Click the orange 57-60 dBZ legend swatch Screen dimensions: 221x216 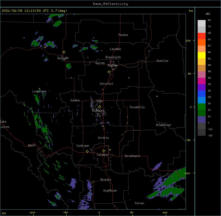pos(202,42)
